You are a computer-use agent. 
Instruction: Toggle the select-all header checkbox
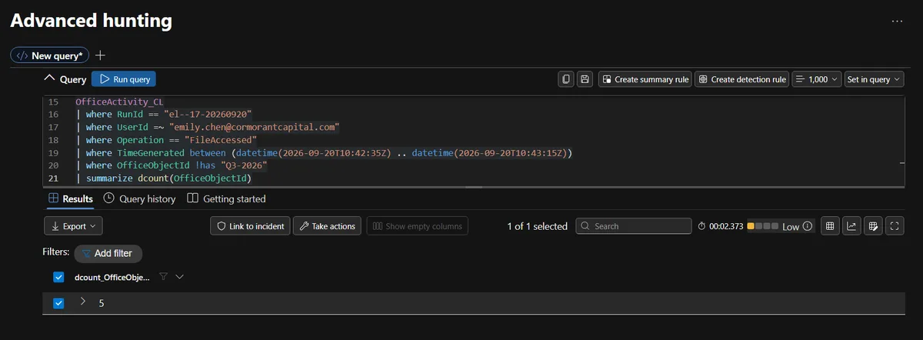coord(58,278)
